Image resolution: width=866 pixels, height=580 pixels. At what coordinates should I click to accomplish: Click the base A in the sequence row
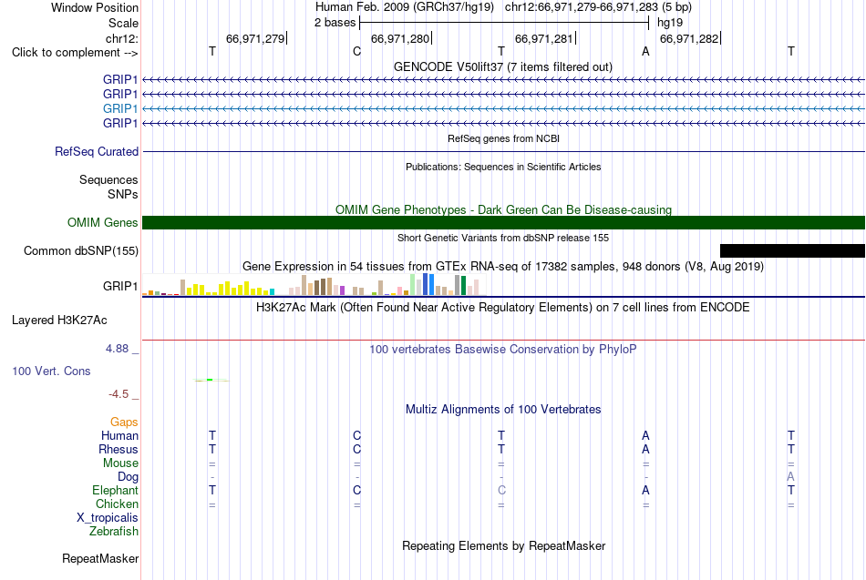click(x=645, y=52)
